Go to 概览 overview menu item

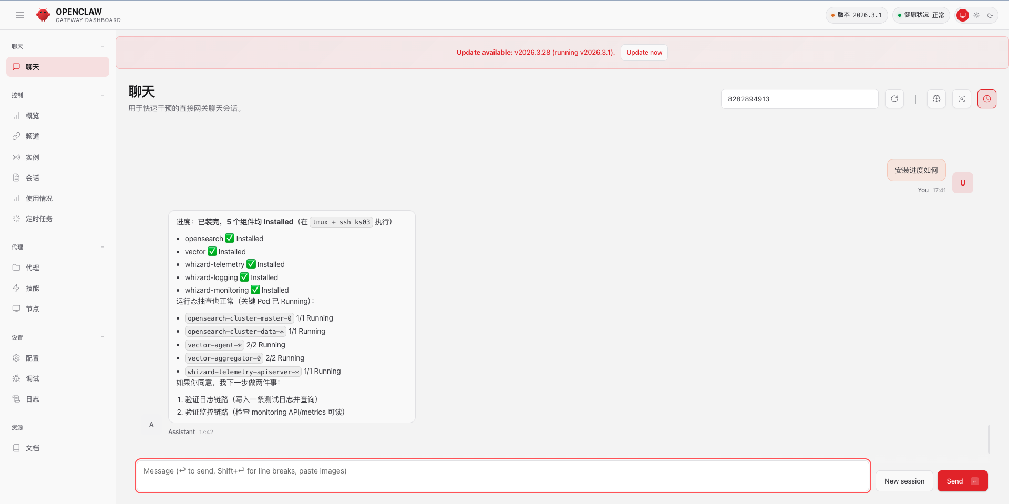click(33, 116)
